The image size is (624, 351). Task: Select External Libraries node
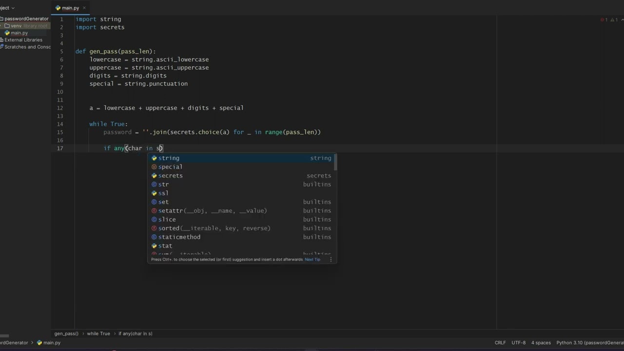[23, 40]
